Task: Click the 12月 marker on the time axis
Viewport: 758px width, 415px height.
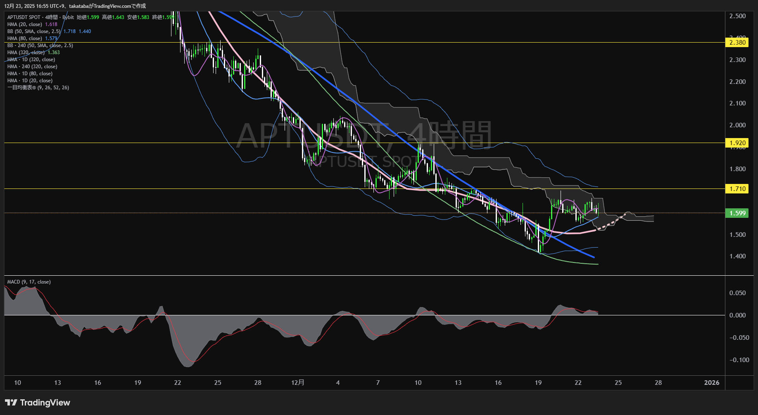Action: [x=297, y=383]
